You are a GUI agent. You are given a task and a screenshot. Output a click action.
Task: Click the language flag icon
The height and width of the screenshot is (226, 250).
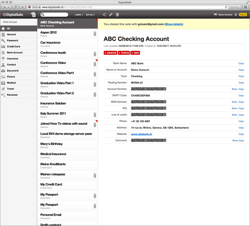click(x=215, y=15)
